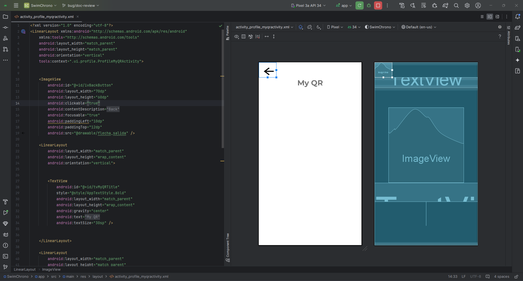Open Default (en-us) locale dropdown
523x281 pixels.
click(419, 27)
